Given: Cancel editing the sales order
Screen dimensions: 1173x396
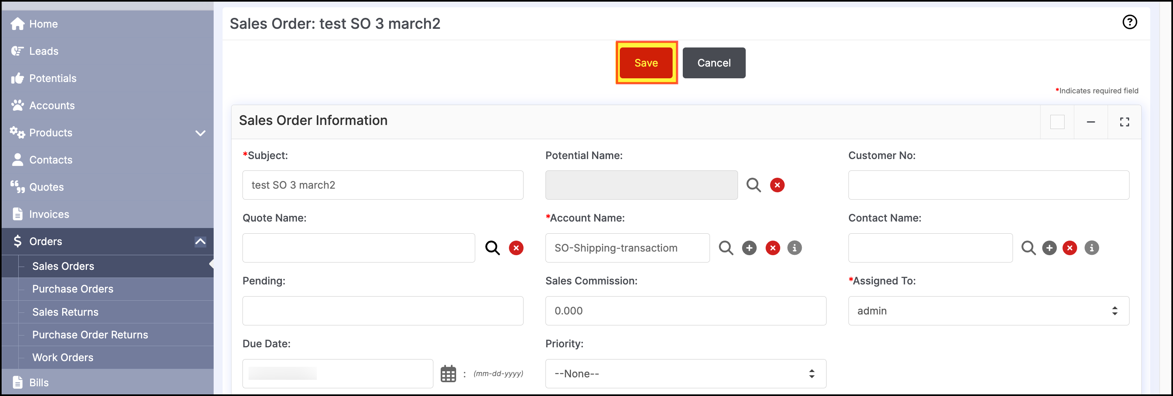Looking at the screenshot, I should pyautogui.click(x=714, y=63).
